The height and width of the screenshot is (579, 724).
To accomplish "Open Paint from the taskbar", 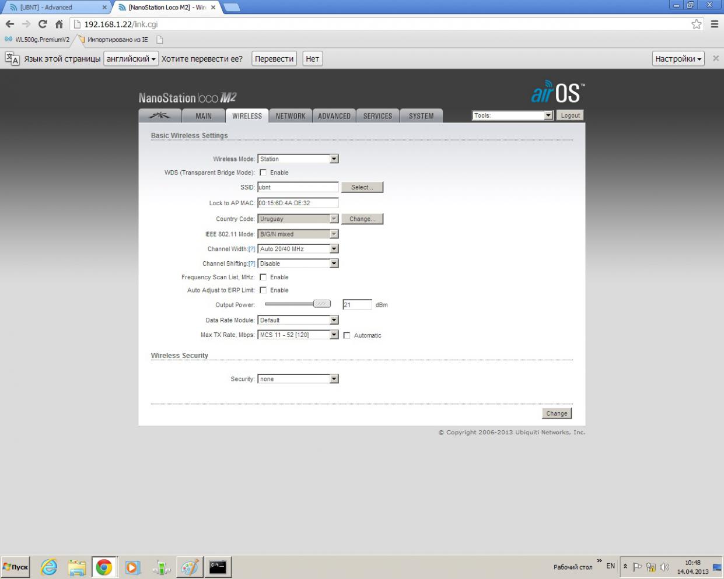I will click(190, 567).
